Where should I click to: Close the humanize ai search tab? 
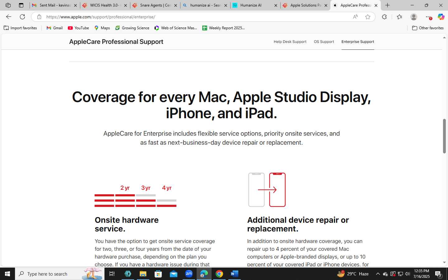pyautogui.click(x=226, y=5)
